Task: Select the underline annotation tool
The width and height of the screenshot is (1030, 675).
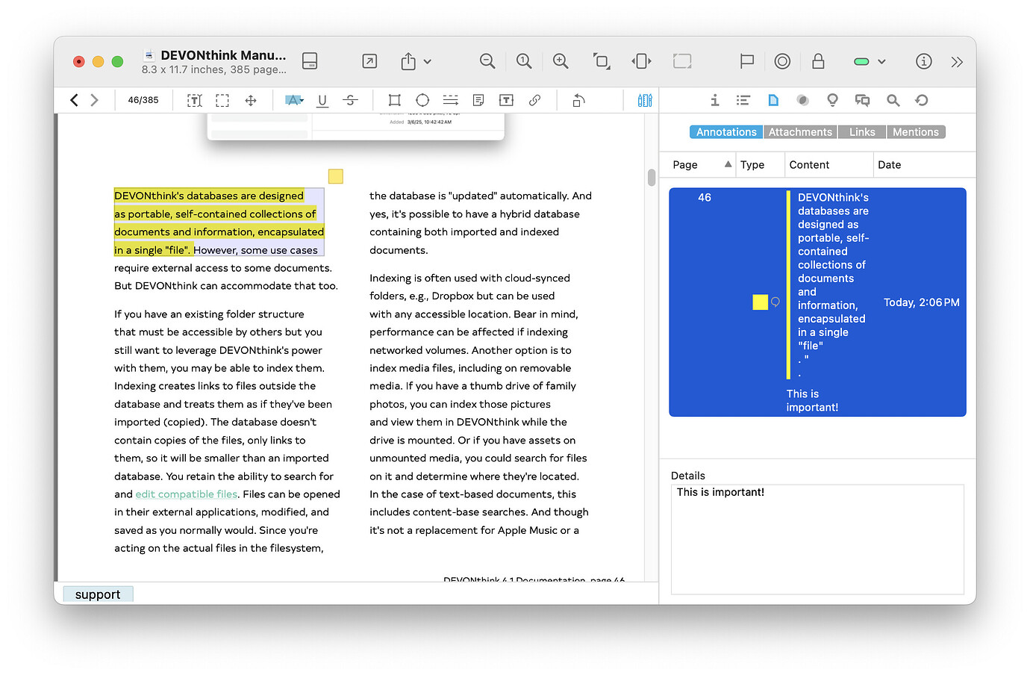Action: coord(322,99)
